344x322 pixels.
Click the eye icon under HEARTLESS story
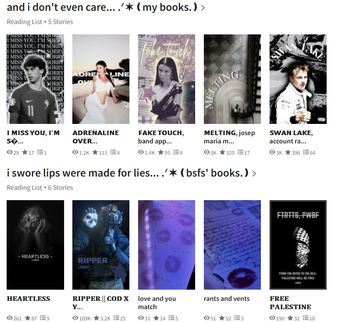pyautogui.click(x=10, y=318)
